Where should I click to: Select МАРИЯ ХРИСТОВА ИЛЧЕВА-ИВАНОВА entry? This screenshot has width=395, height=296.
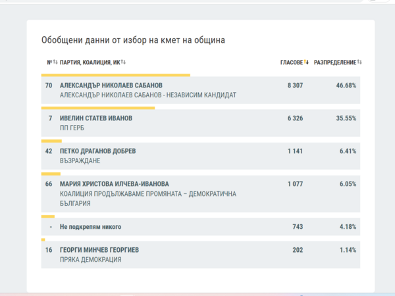[x=114, y=184]
